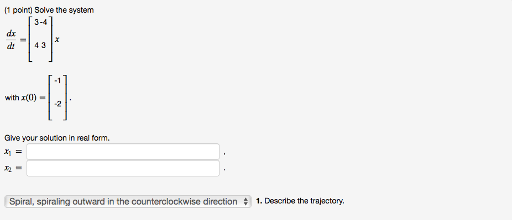Click the "(1 point) Solve the system" heading
Viewport: 512px width, 220px height.
coord(49,10)
